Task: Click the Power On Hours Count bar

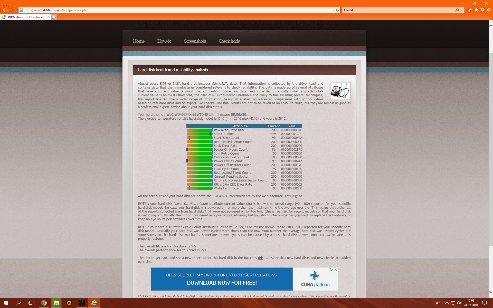Action: click(x=200, y=150)
